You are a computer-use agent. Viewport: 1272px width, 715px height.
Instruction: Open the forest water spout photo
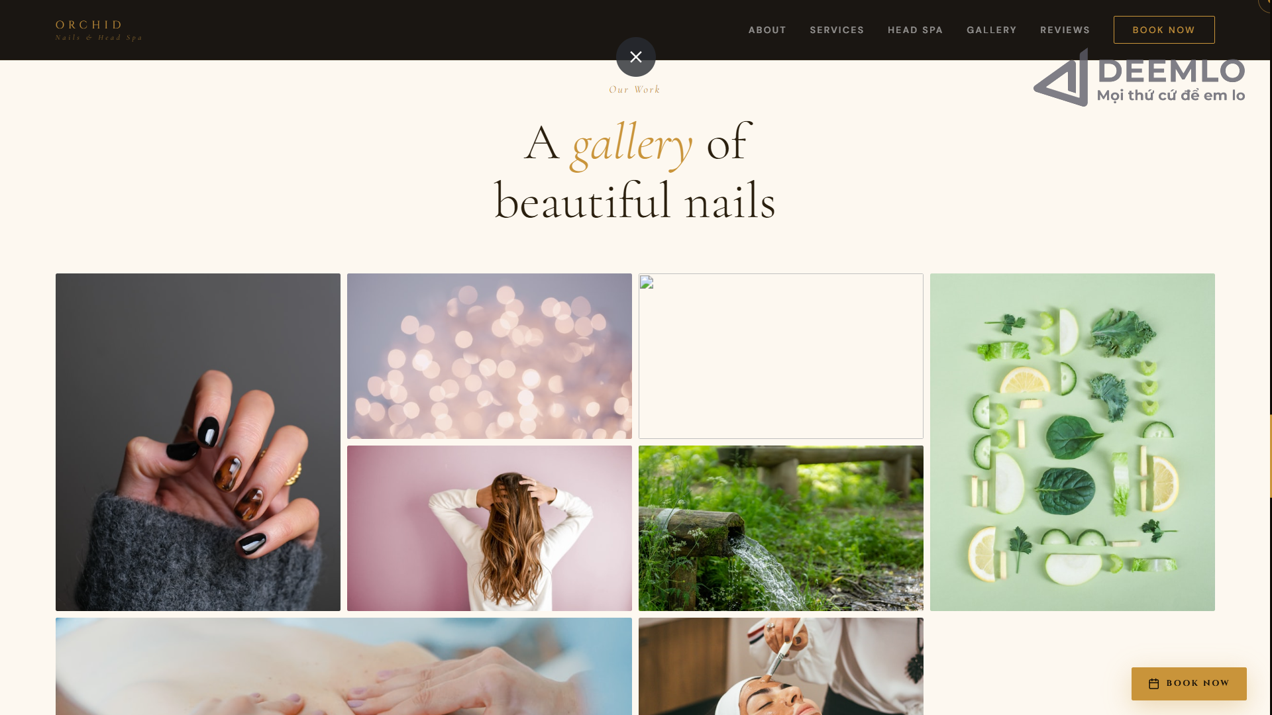click(x=781, y=528)
